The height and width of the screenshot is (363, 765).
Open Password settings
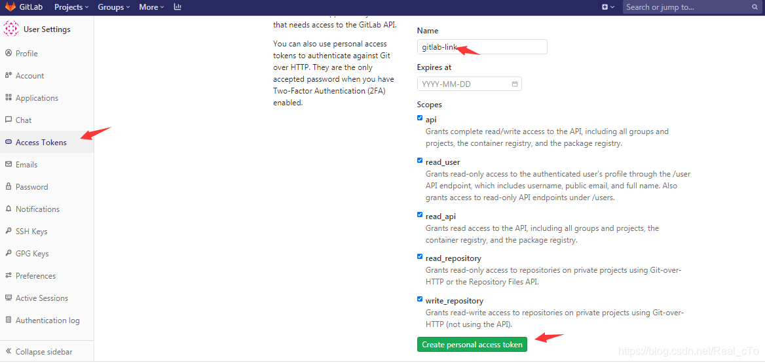[47, 186]
